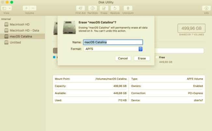Click the /Volumes/macOS Catalina mount point
The image size is (212, 131).
pos(111,79)
